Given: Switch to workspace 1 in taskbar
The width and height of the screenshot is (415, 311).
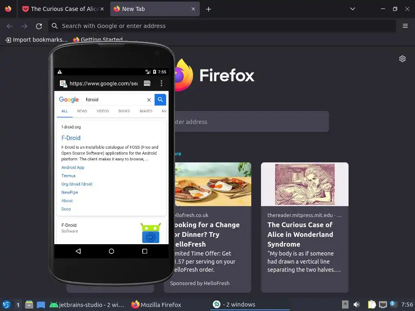Looking at the screenshot, I should tap(18, 305).
